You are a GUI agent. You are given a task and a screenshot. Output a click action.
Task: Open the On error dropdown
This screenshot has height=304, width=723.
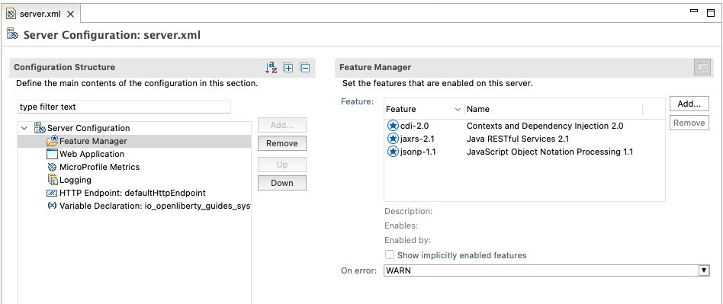pyautogui.click(x=704, y=270)
